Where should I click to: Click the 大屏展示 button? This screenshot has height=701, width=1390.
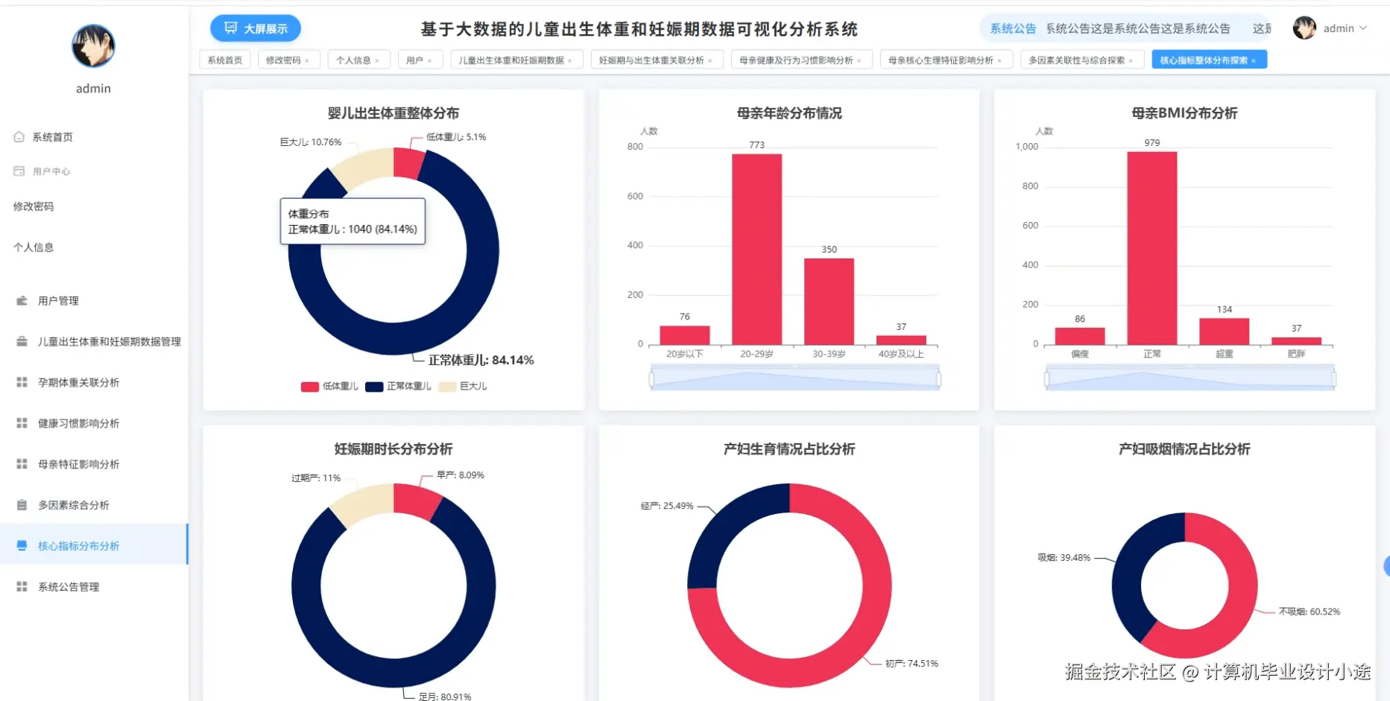pos(256,28)
